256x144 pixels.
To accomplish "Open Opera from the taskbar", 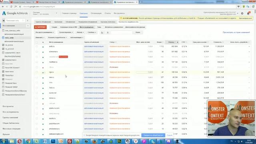I will pos(20,141).
